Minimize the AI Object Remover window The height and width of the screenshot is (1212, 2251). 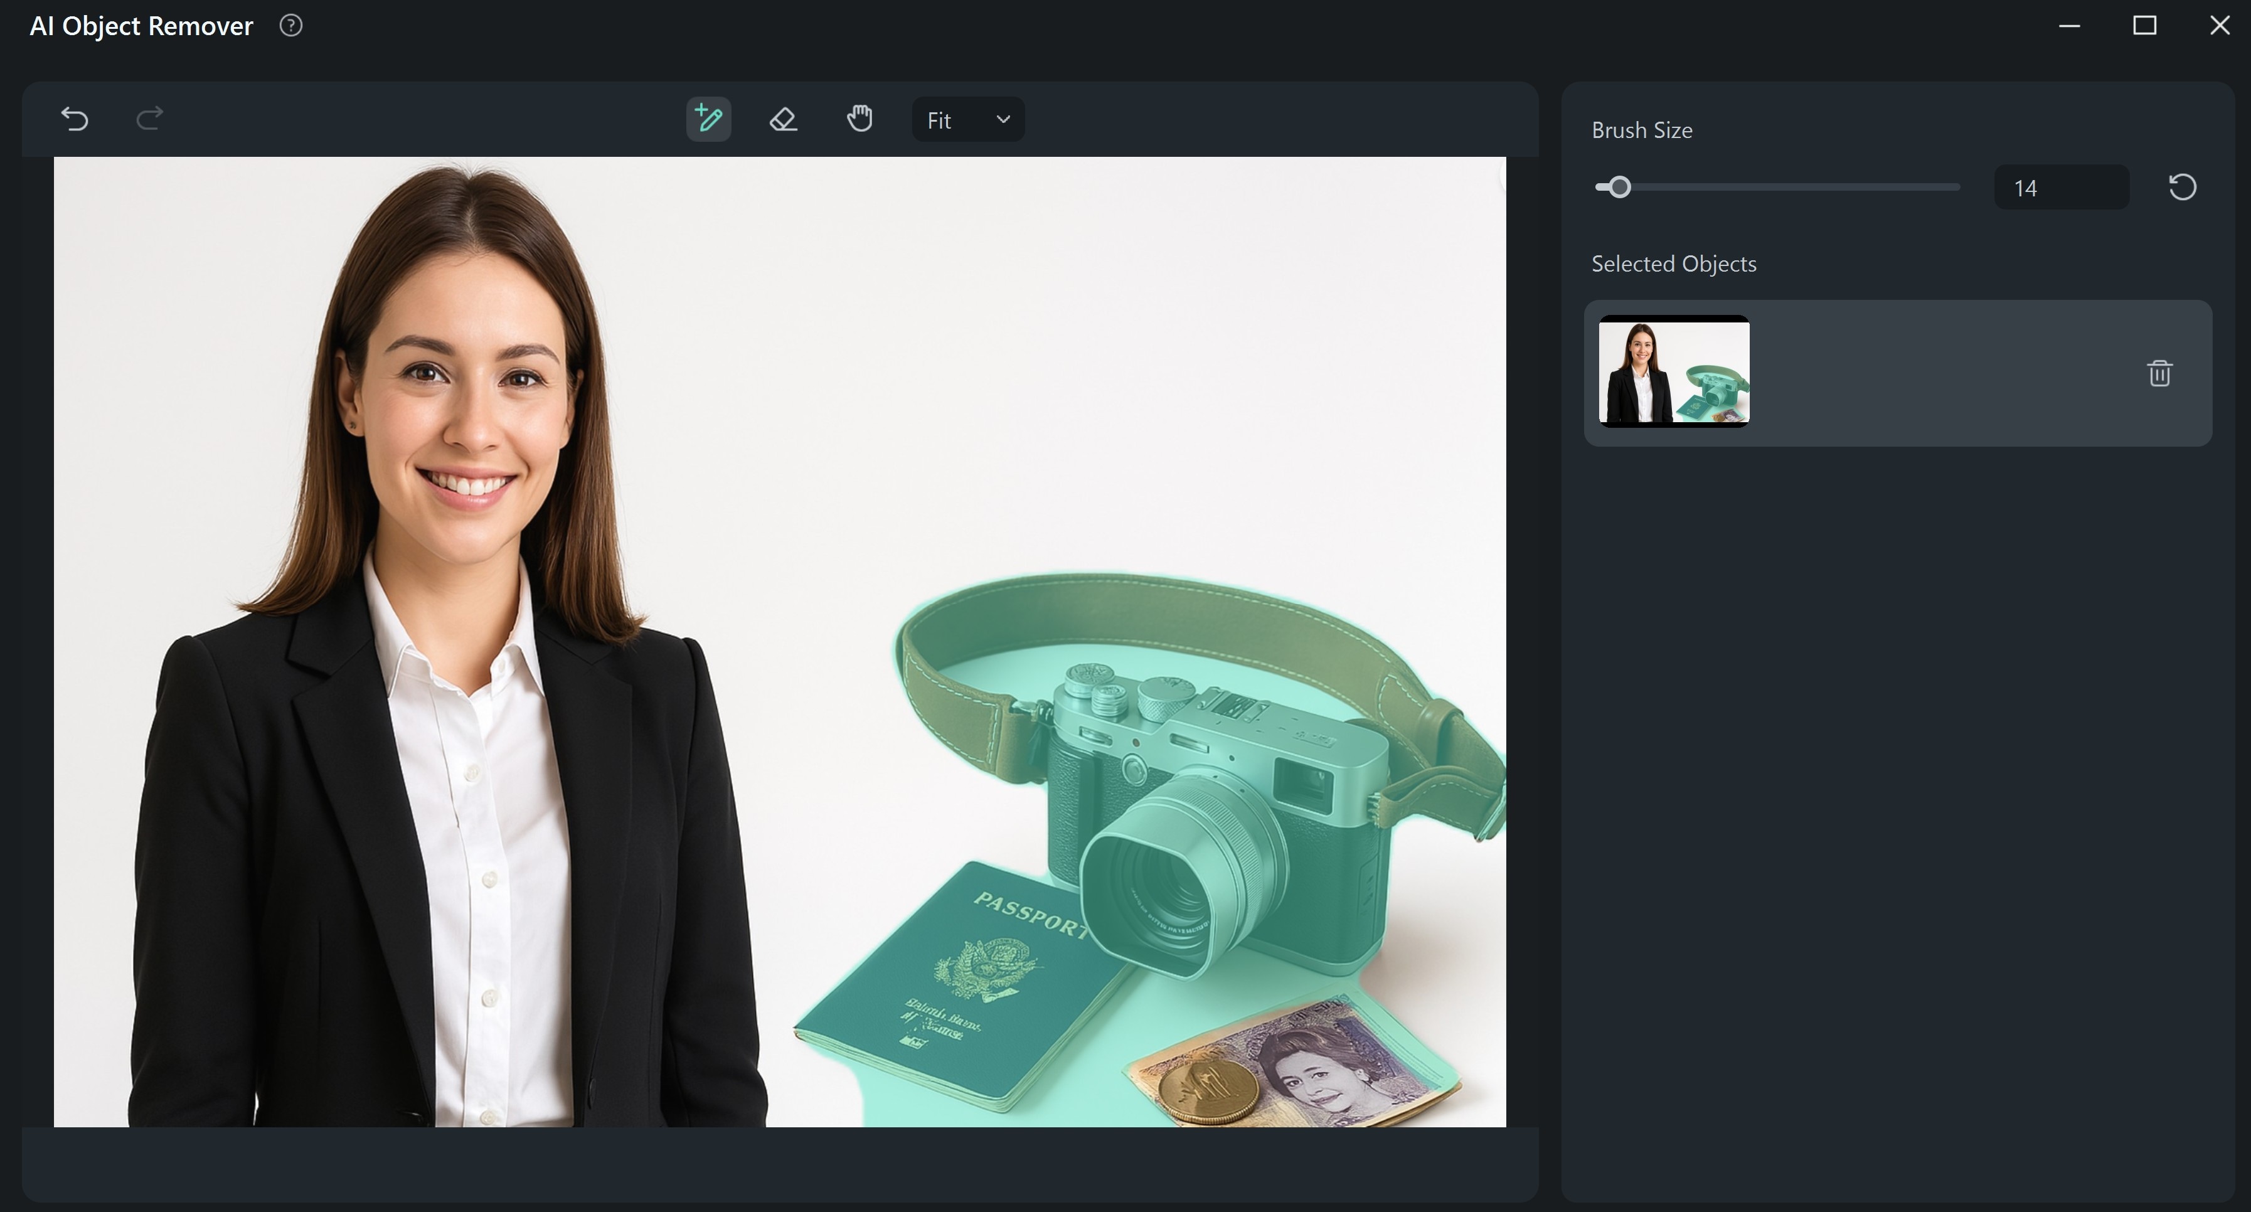(x=2069, y=26)
